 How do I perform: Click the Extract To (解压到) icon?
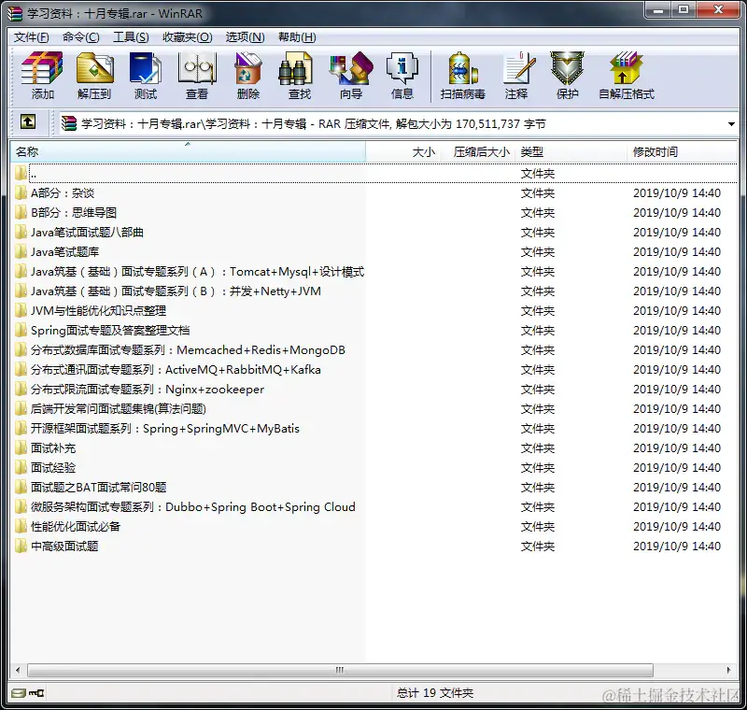click(94, 76)
